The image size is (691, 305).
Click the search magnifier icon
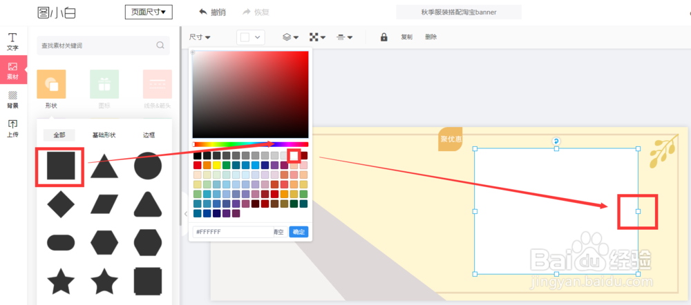160,46
